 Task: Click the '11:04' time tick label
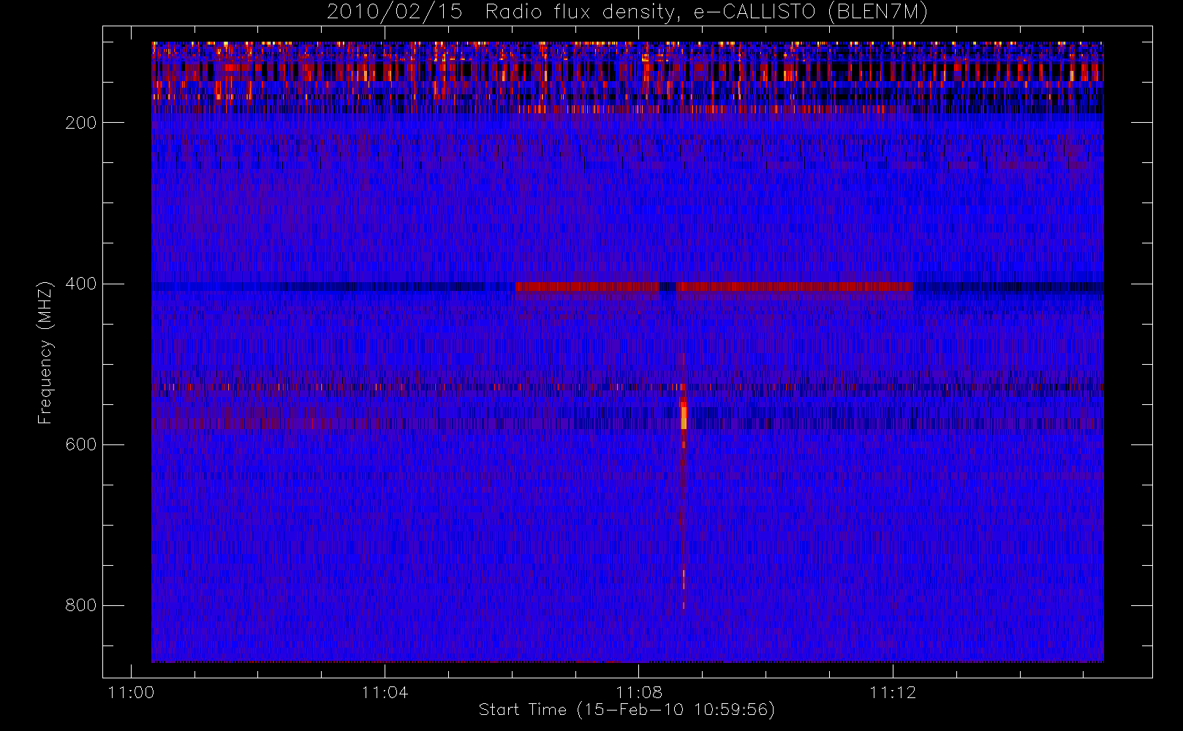click(385, 692)
